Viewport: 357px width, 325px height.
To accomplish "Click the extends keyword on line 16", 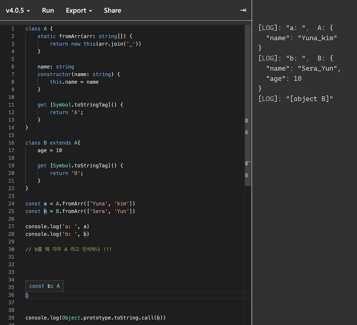I will coord(60,143).
